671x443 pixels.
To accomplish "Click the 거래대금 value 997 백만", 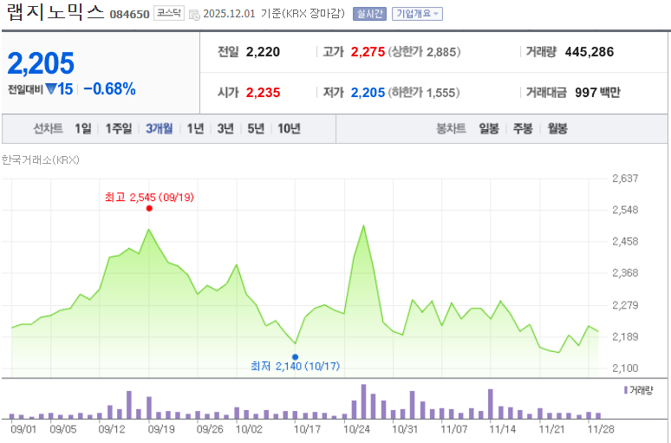I will pyautogui.click(x=597, y=93).
